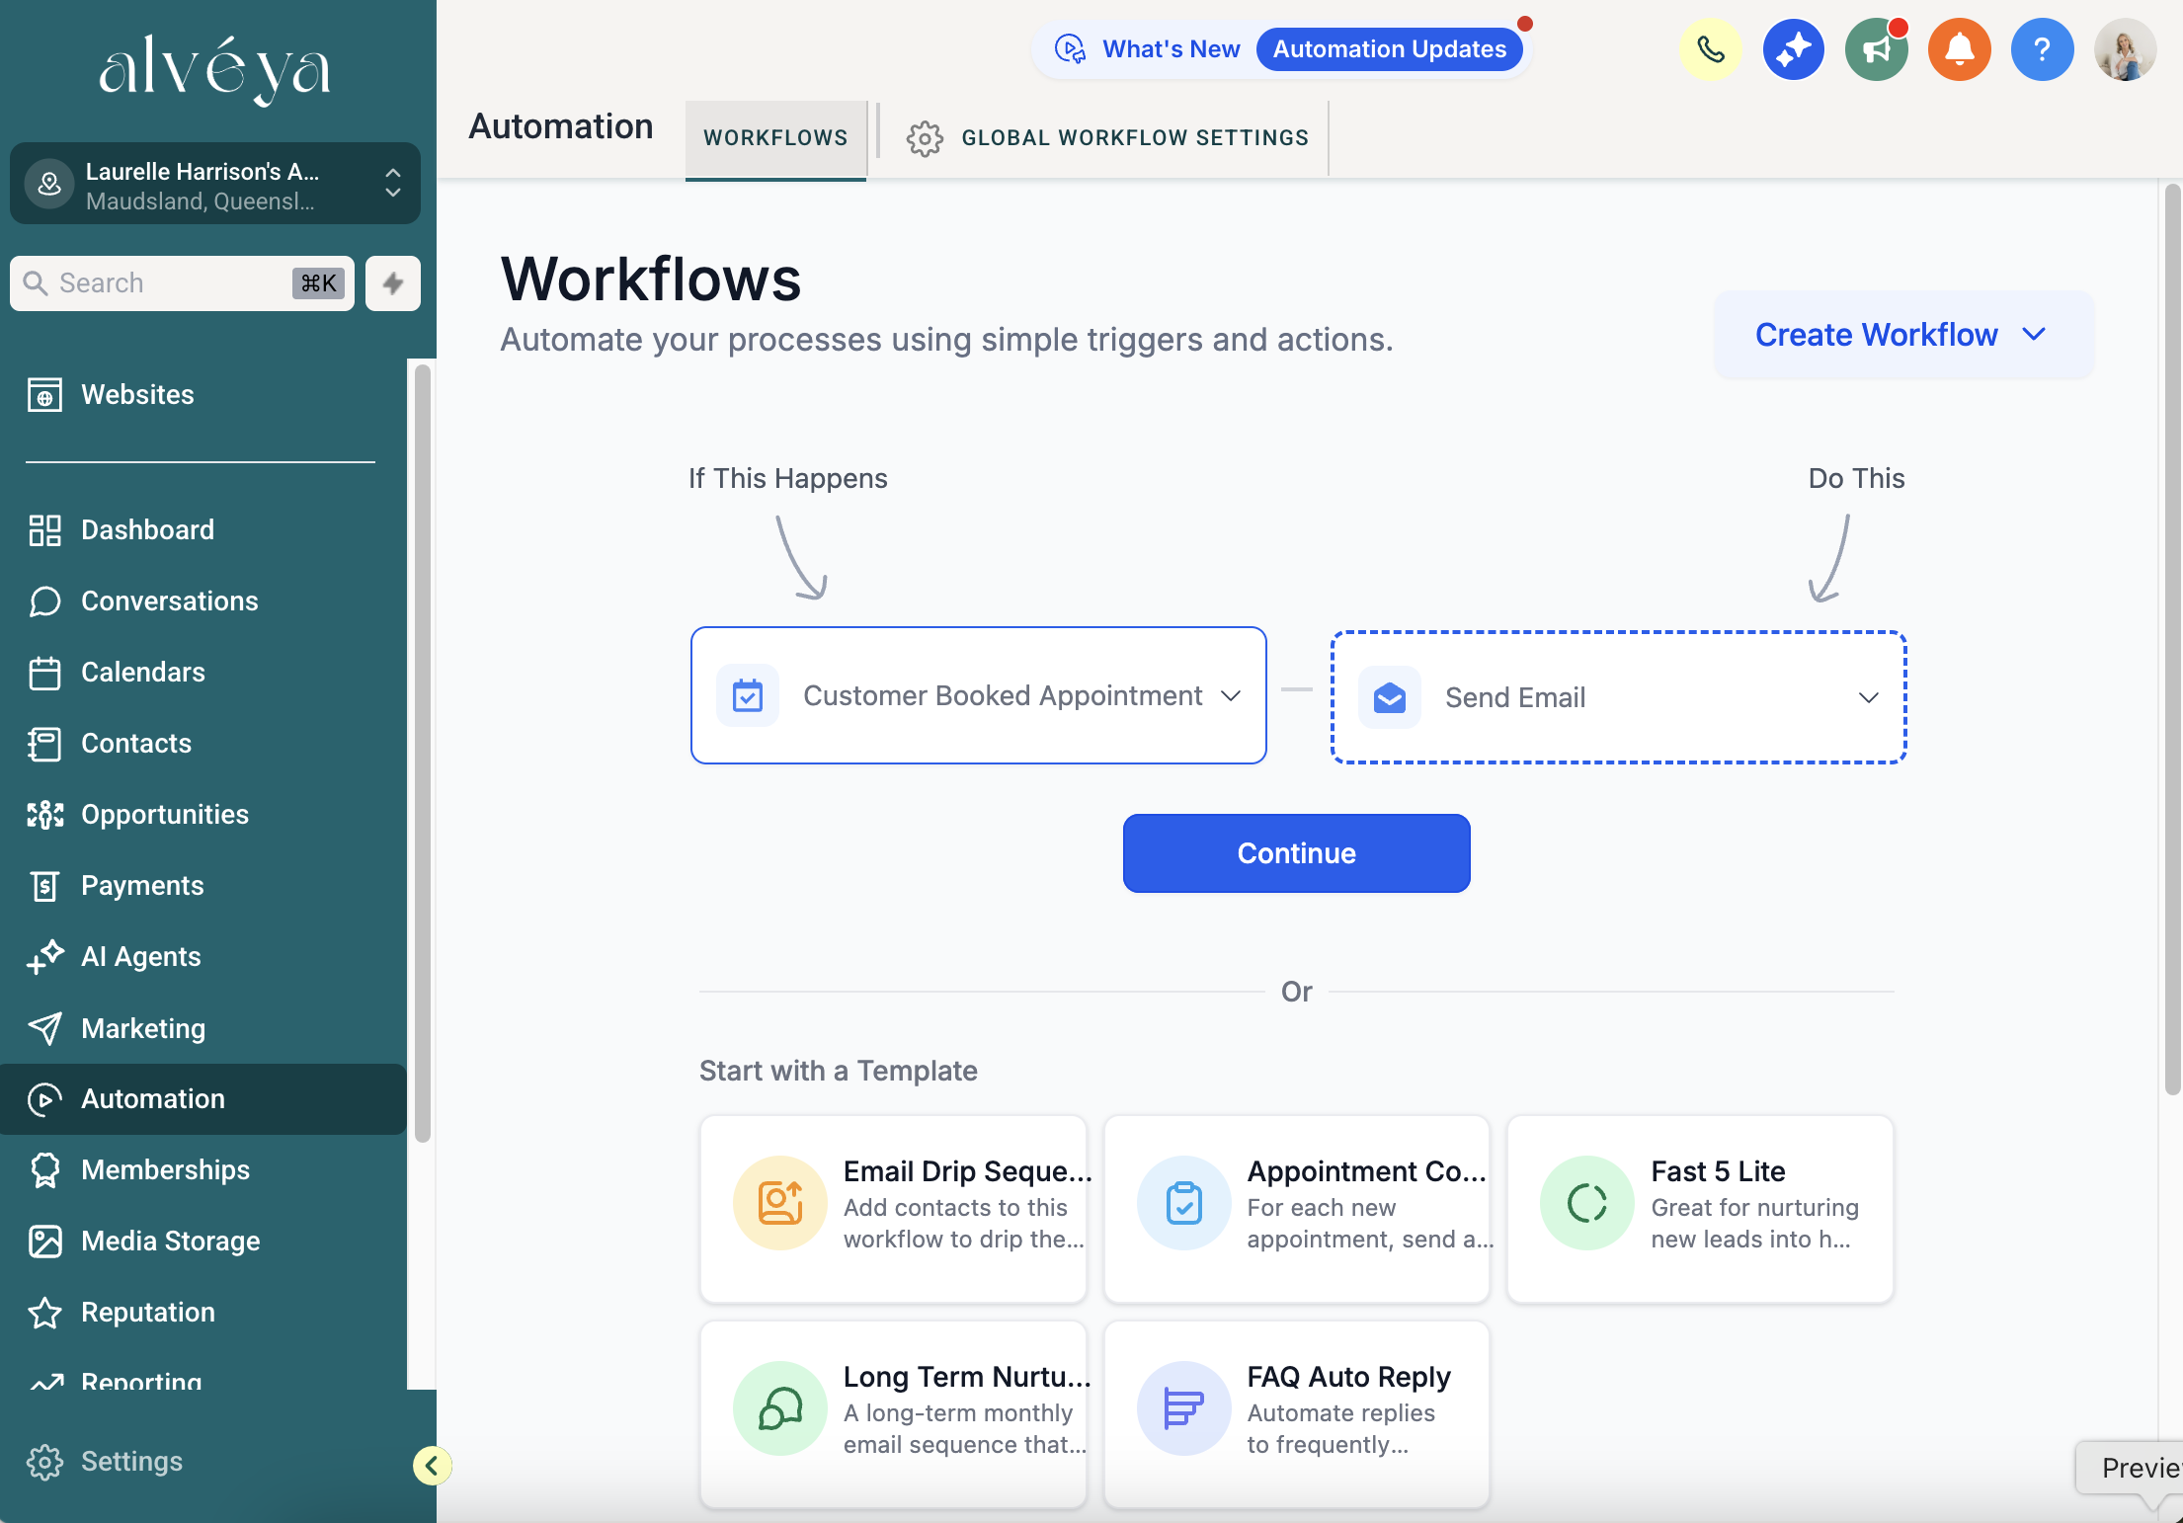This screenshot has height=1523, width=2183.
Task: Click the Email Drip Sequence template icon
Action: (780, 1203)
